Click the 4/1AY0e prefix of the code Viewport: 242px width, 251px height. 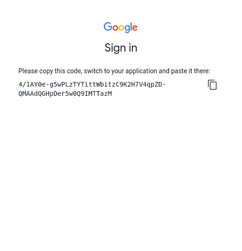[x=32, y=84]
